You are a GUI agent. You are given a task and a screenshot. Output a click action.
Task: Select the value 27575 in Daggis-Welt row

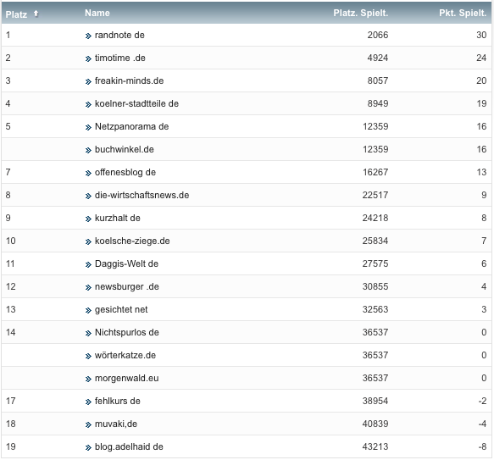click(375, 263)
